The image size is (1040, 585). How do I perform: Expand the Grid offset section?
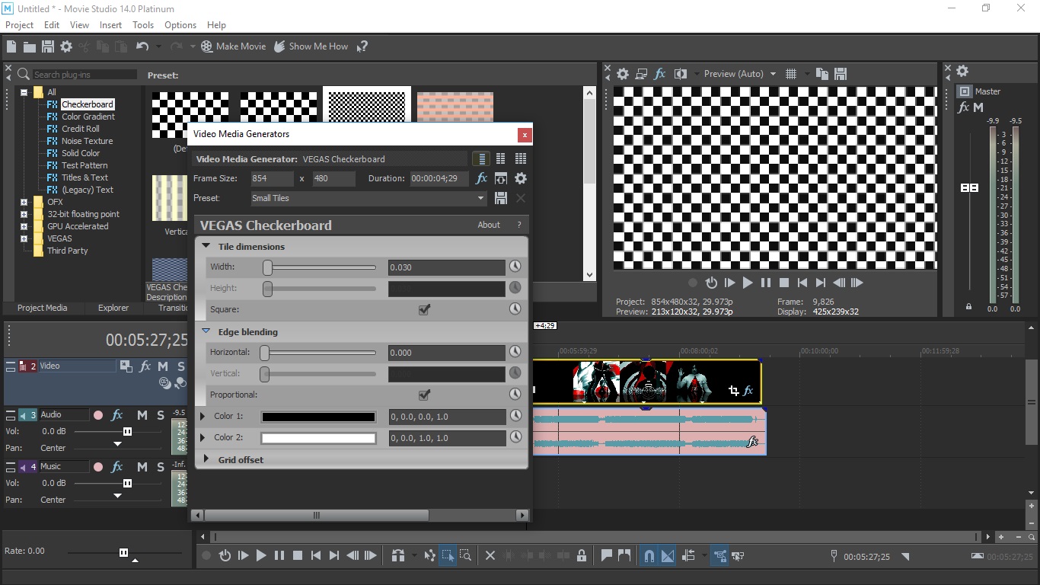(x=206, y=459)
